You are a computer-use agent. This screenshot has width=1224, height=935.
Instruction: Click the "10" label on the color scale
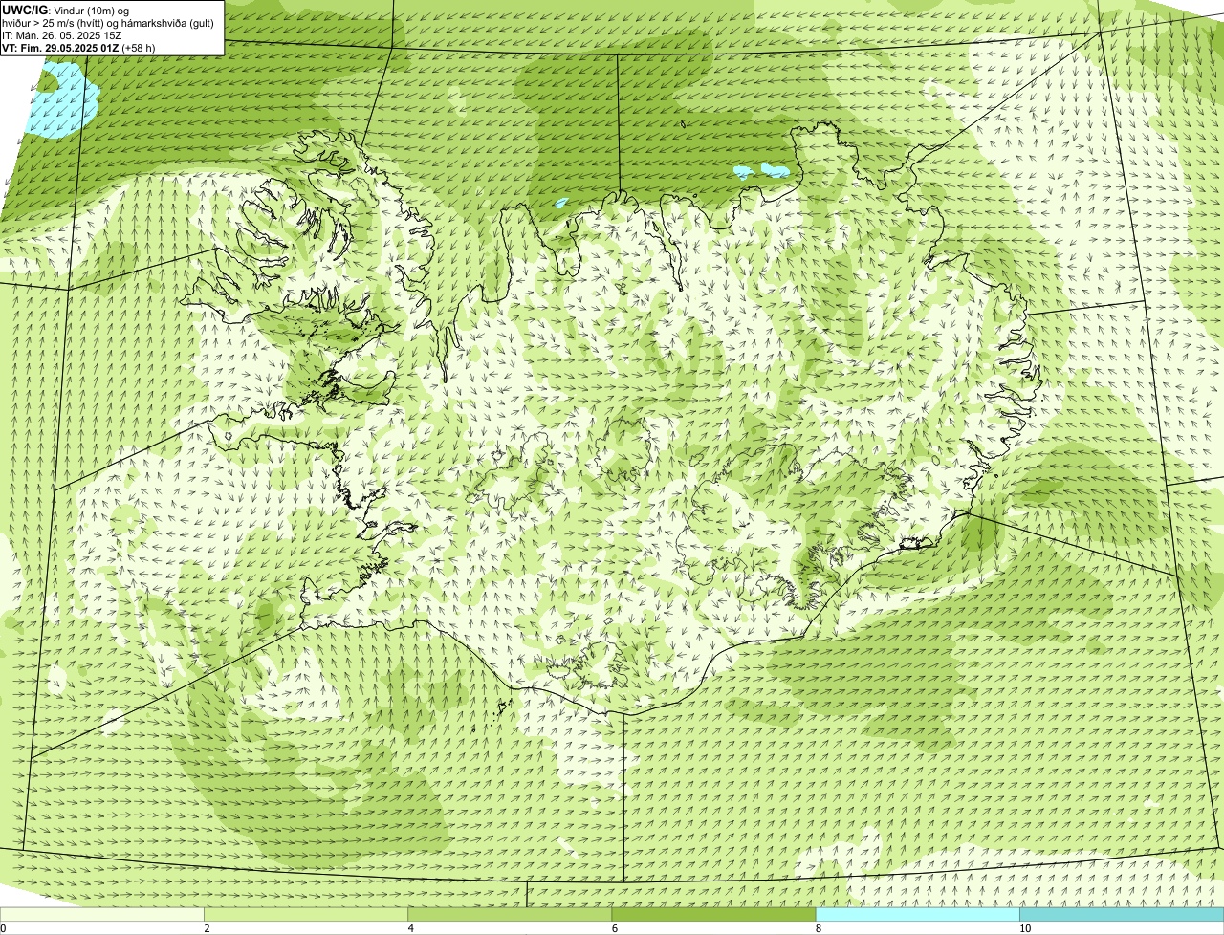point(1024,928)
